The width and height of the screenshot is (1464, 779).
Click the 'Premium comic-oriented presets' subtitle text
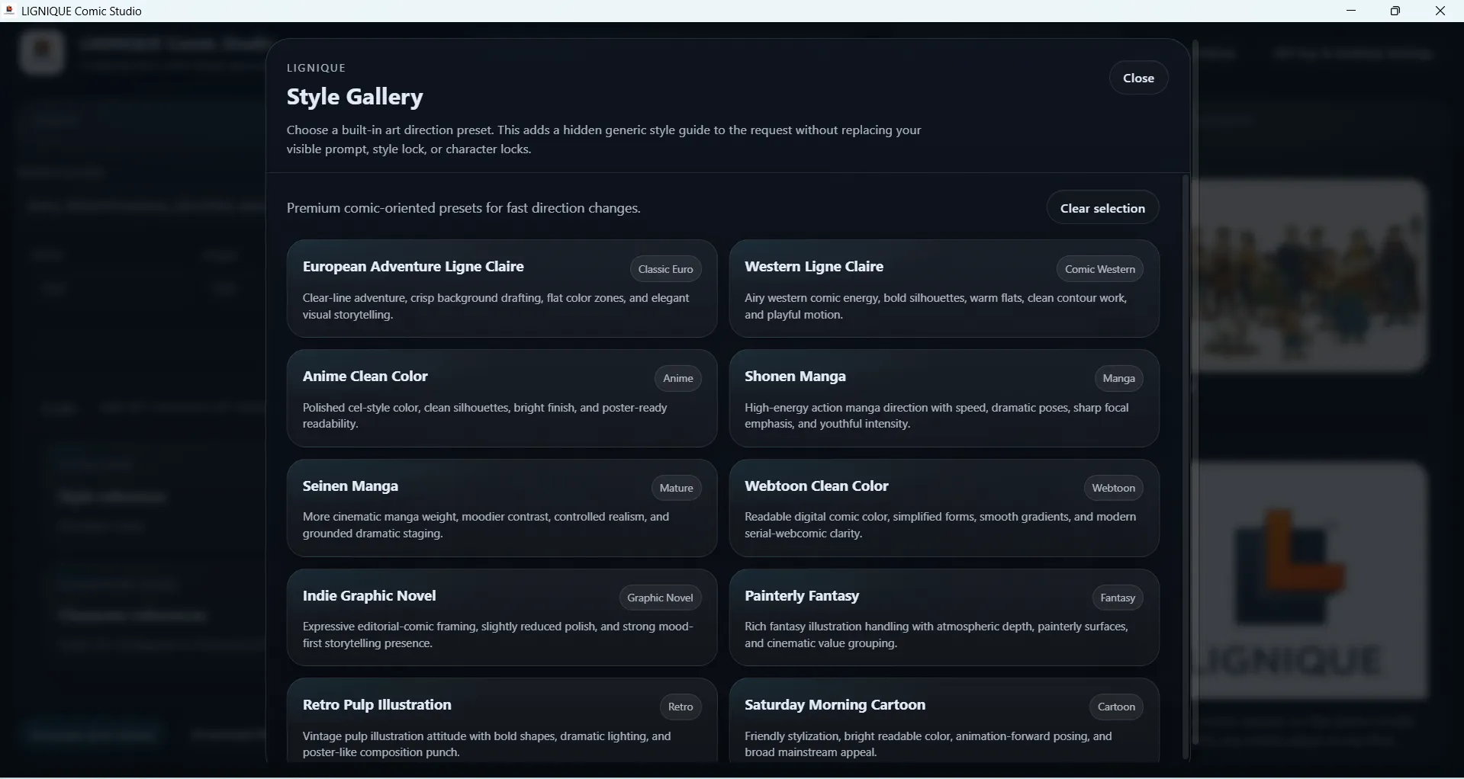click(x=463, y=208)
